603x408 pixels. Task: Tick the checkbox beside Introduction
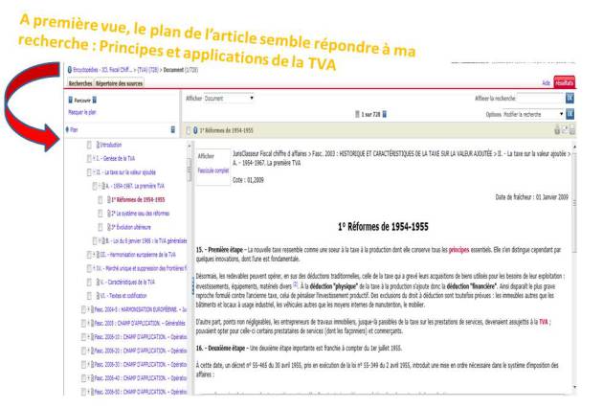point(88,145)
